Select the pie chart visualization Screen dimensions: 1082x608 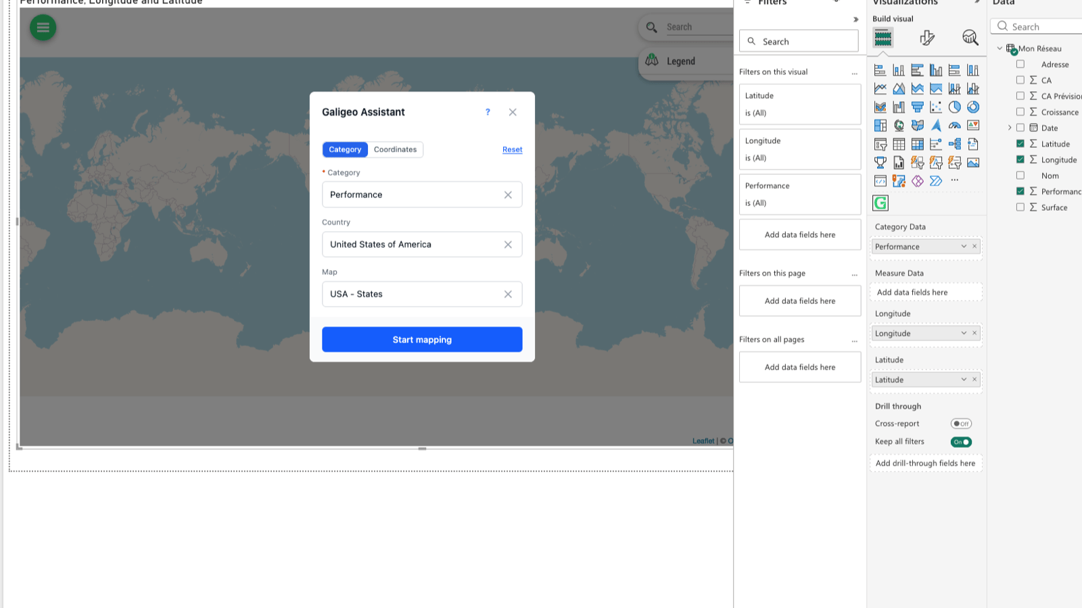954,107
